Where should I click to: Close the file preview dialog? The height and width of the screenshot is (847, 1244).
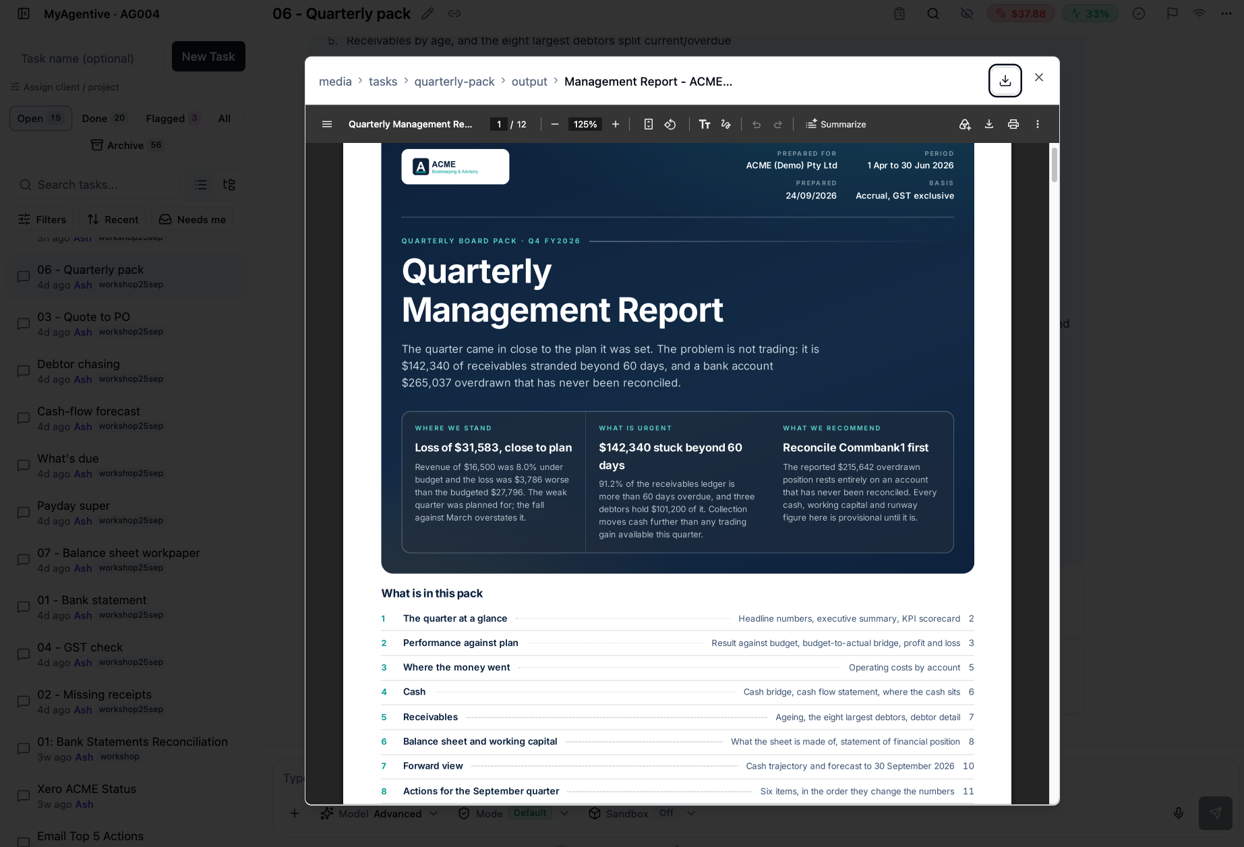[1039, 78]
